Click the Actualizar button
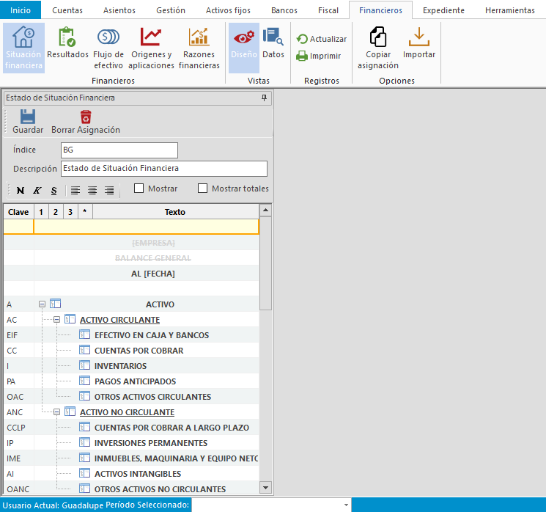This screenshot has height=512, width=546. 321,39
